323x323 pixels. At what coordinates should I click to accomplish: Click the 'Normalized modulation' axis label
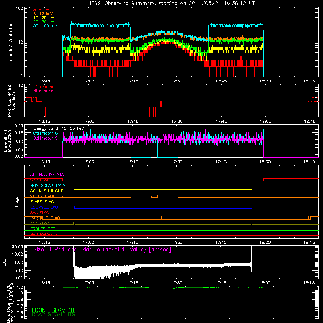tap(7, 141)
